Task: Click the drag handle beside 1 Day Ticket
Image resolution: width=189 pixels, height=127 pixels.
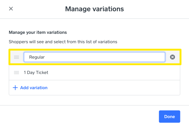Action: (17, 73)
